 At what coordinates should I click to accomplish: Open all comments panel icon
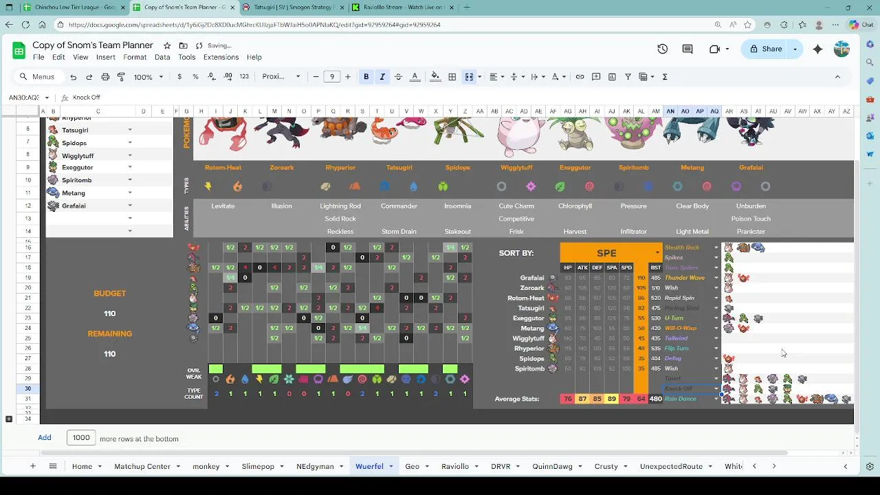pyautogui.click(x=687, y=49)
